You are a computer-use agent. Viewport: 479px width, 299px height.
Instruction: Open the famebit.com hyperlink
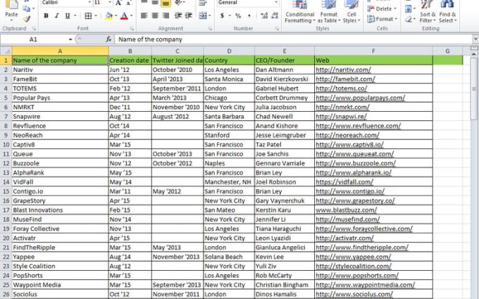tap(345, 79)
